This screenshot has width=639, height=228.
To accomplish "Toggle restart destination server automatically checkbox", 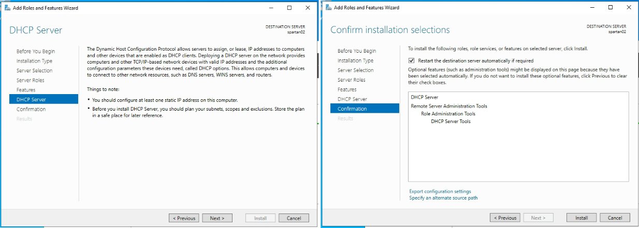I will pyautogui.click(x=412, y=60).
